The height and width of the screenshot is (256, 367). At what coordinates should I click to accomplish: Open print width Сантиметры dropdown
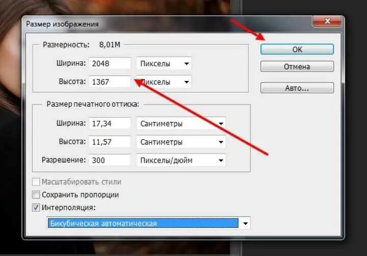(181, 123)
